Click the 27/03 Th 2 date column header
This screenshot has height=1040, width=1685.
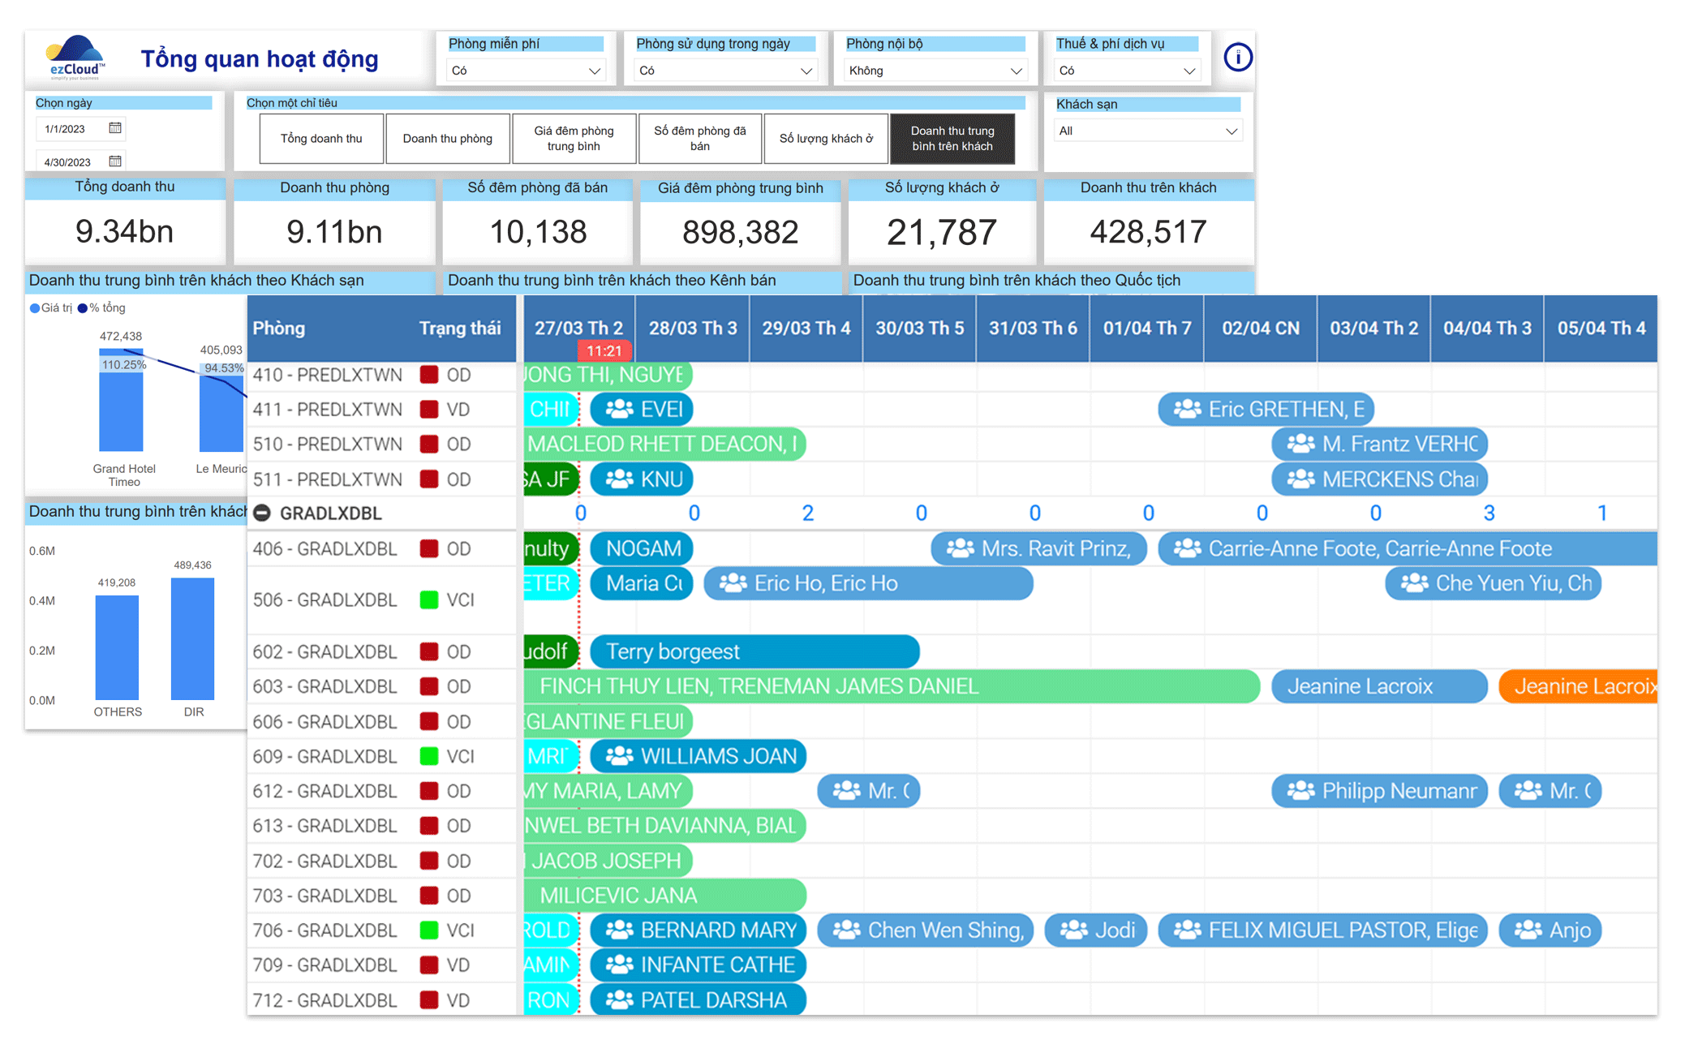click(578, 328)
